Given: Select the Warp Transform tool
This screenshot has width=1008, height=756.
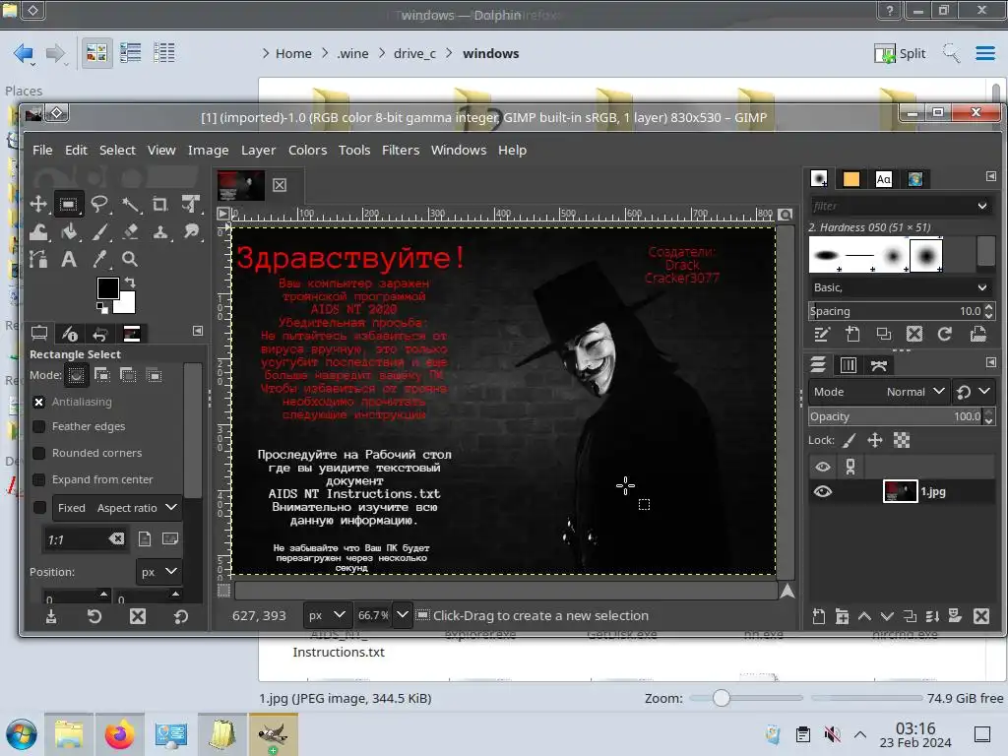Looking at the screenshot, I should tap(38, 231).
